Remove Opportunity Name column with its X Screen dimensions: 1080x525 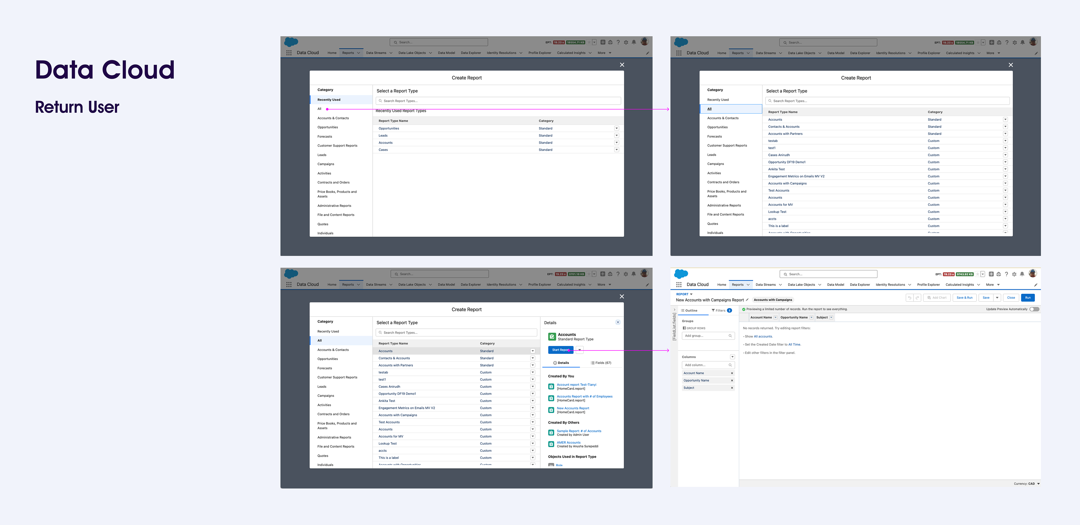coord(732,381)
